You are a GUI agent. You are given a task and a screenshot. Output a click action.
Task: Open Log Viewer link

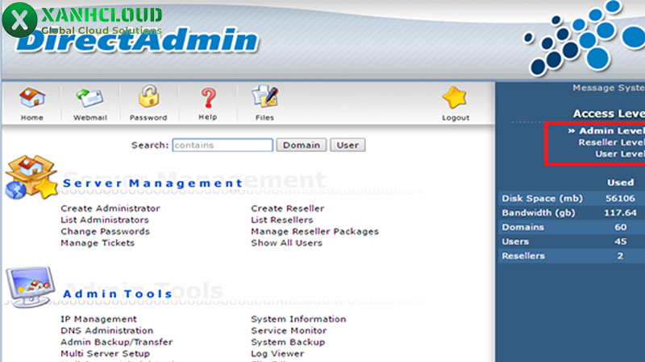click(277, 353)
